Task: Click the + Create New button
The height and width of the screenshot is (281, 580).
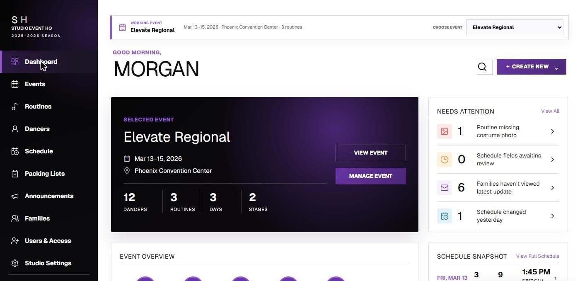Action: point(531,67)
